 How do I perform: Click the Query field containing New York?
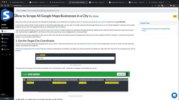pyautogui.click(x=75, y=58)
